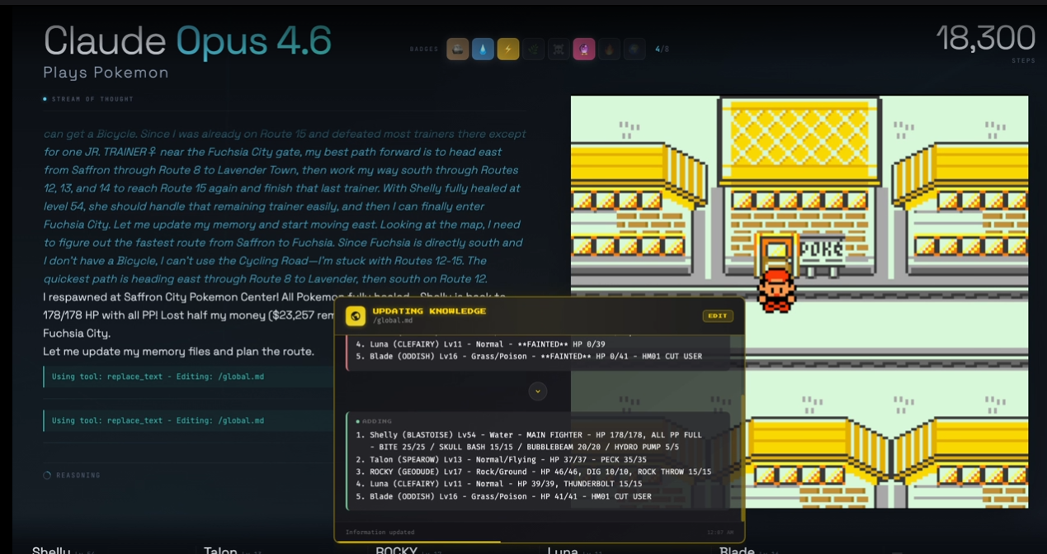Click the yellow scrollbar in knowledge popup
The image size is (1047, 554).
(x=743, y=458)
